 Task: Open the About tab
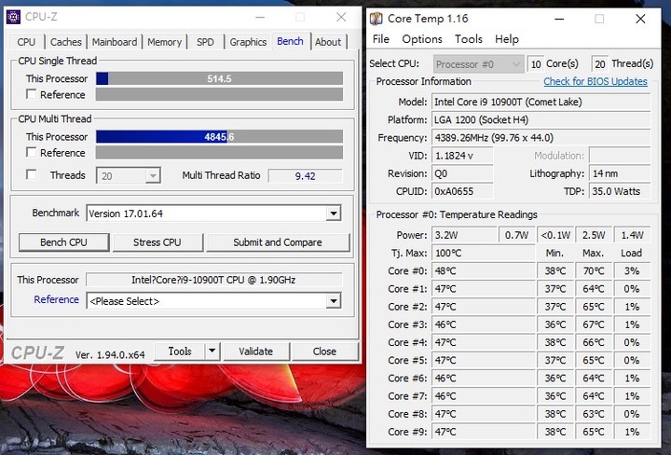[x=328, y=42]
